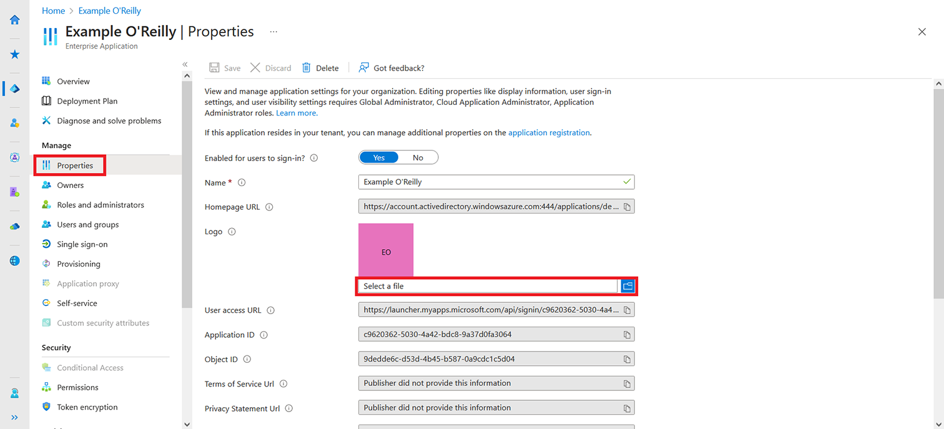Open the application registration link
Image resolution: width=944 pixels, height=429 pixels.
[549, 132]
